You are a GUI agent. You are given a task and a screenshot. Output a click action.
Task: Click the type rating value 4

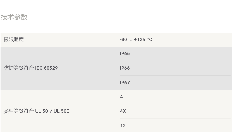tap(122, 96)
